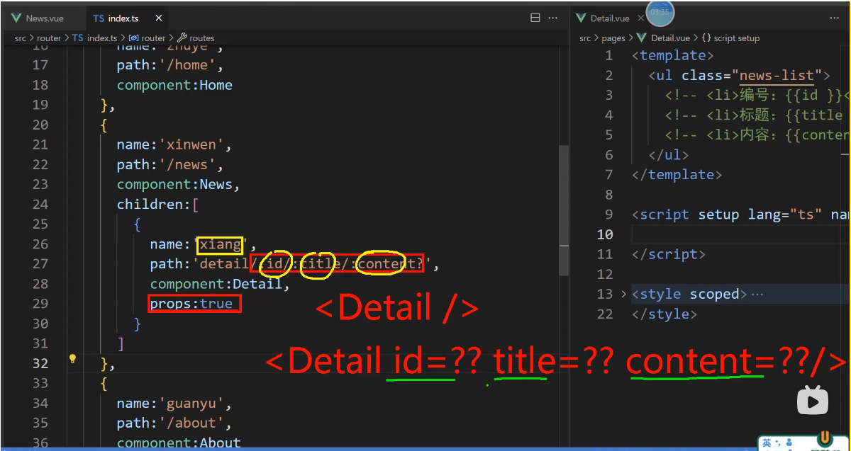Click 'component:News,' on line 23
851x451 pixels.
[x=179, y=184]
